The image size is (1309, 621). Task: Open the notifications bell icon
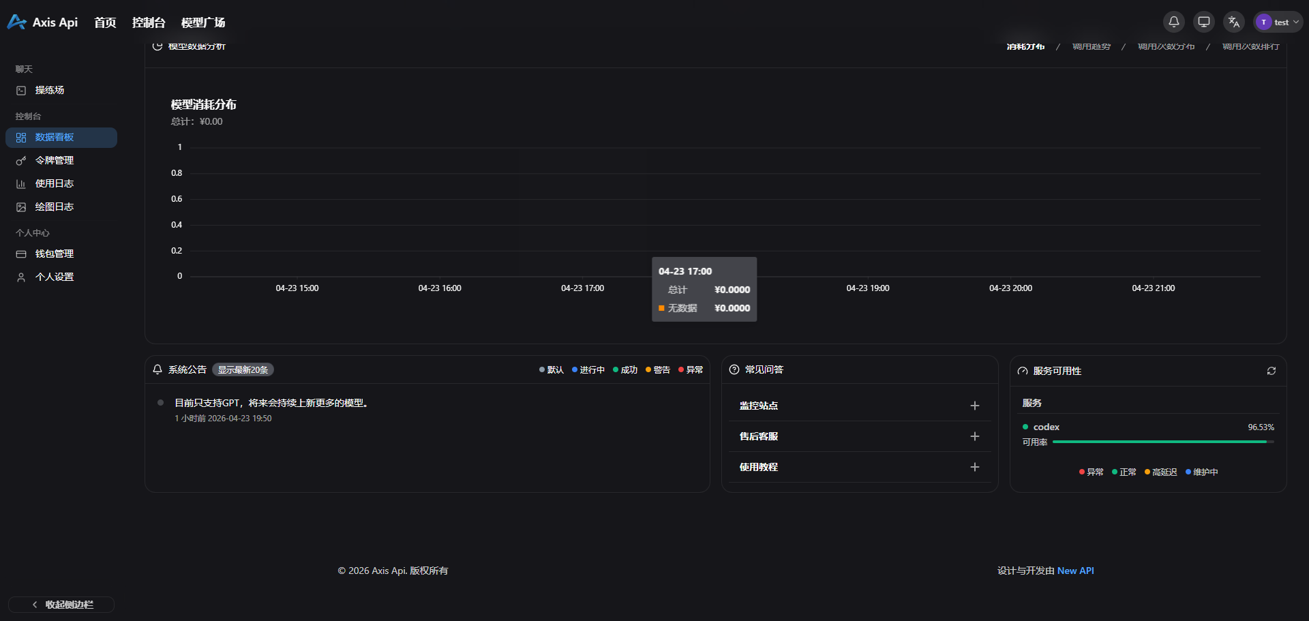[x=1173, y=22]
